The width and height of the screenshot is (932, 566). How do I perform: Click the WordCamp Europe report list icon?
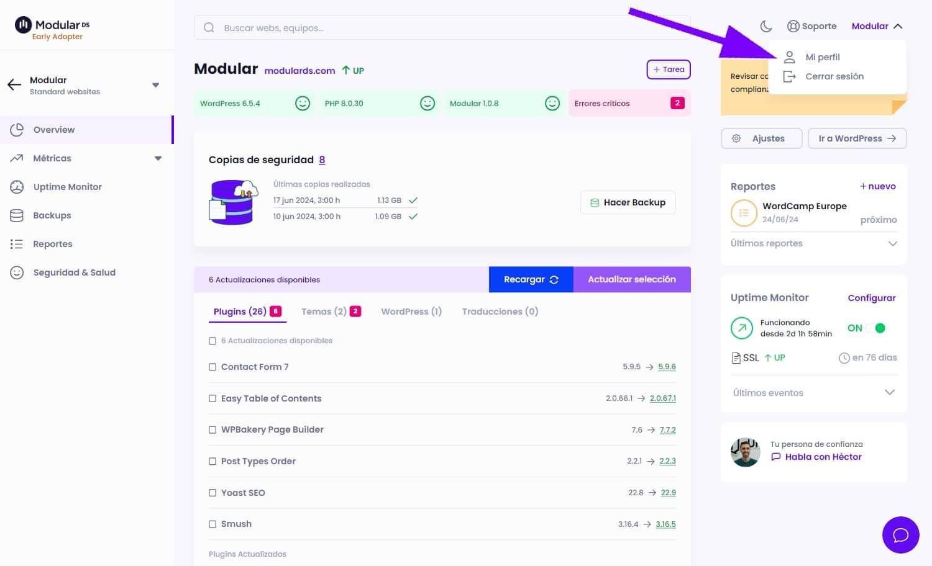click(744, 213)
